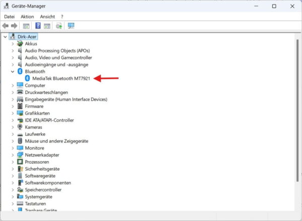The width and height of the screenshot is (302, 221).
Task: Collapse the Bluetooth category
Action: point(13,71)
